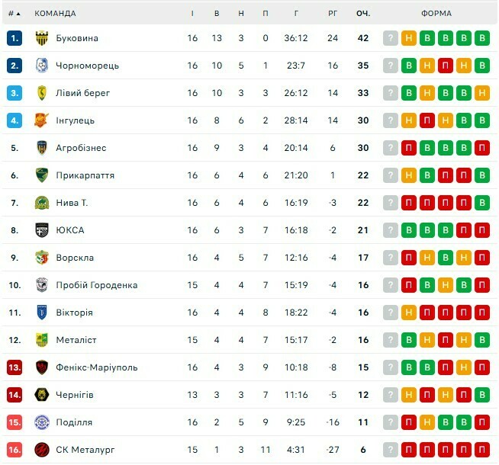This screenshot has height=465, width=499.
Task: Click the Буковина team crest icon
Action: [42, 38]
